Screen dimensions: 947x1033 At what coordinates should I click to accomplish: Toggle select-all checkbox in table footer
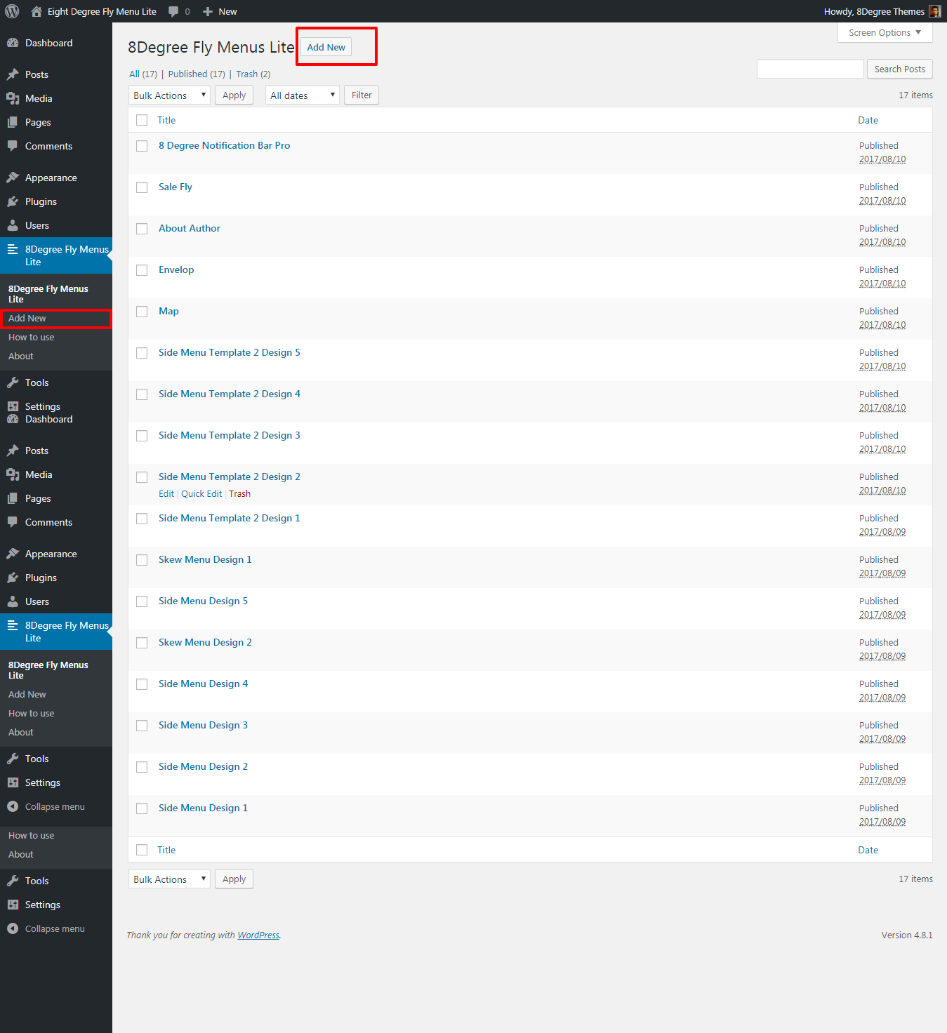click(142, 850)
